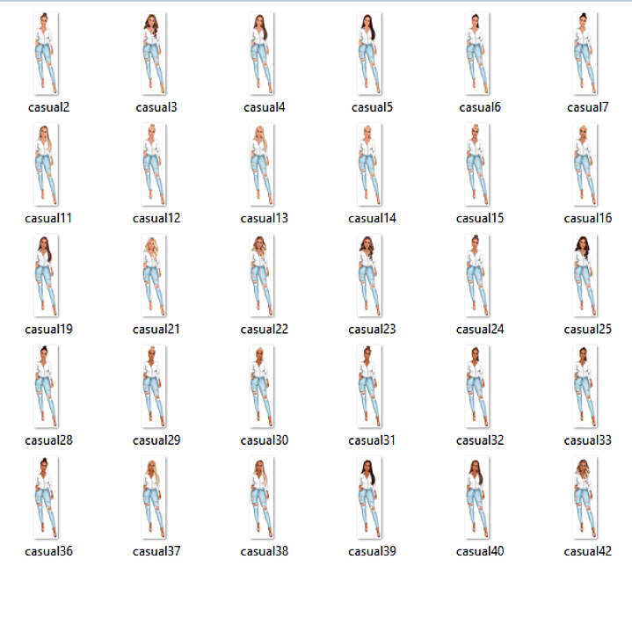Select the casual38 image thumbnail
Image resolution: width=632 pixels, height=632 pixels.
[262, 498]
